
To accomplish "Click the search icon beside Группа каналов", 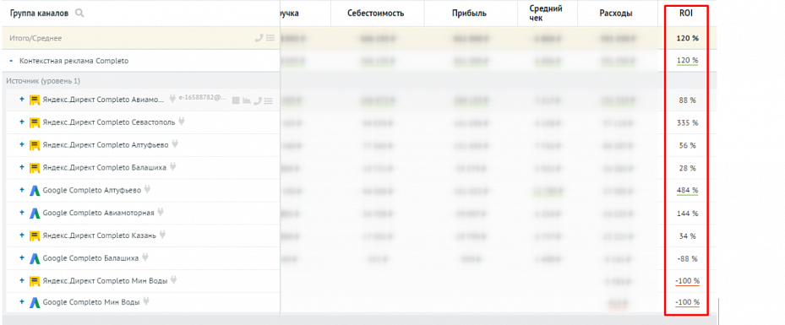I will coord(79,14).
